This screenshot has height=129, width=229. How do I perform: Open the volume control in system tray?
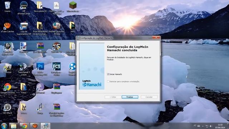pyautogui.click(x=211, y=126)
